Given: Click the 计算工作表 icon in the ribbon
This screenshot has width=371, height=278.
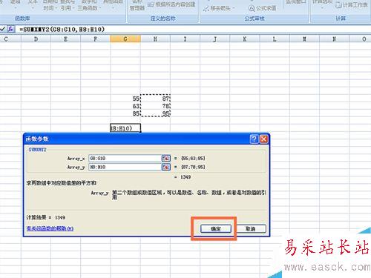Looking at the screenshot, I should (338, 5).
